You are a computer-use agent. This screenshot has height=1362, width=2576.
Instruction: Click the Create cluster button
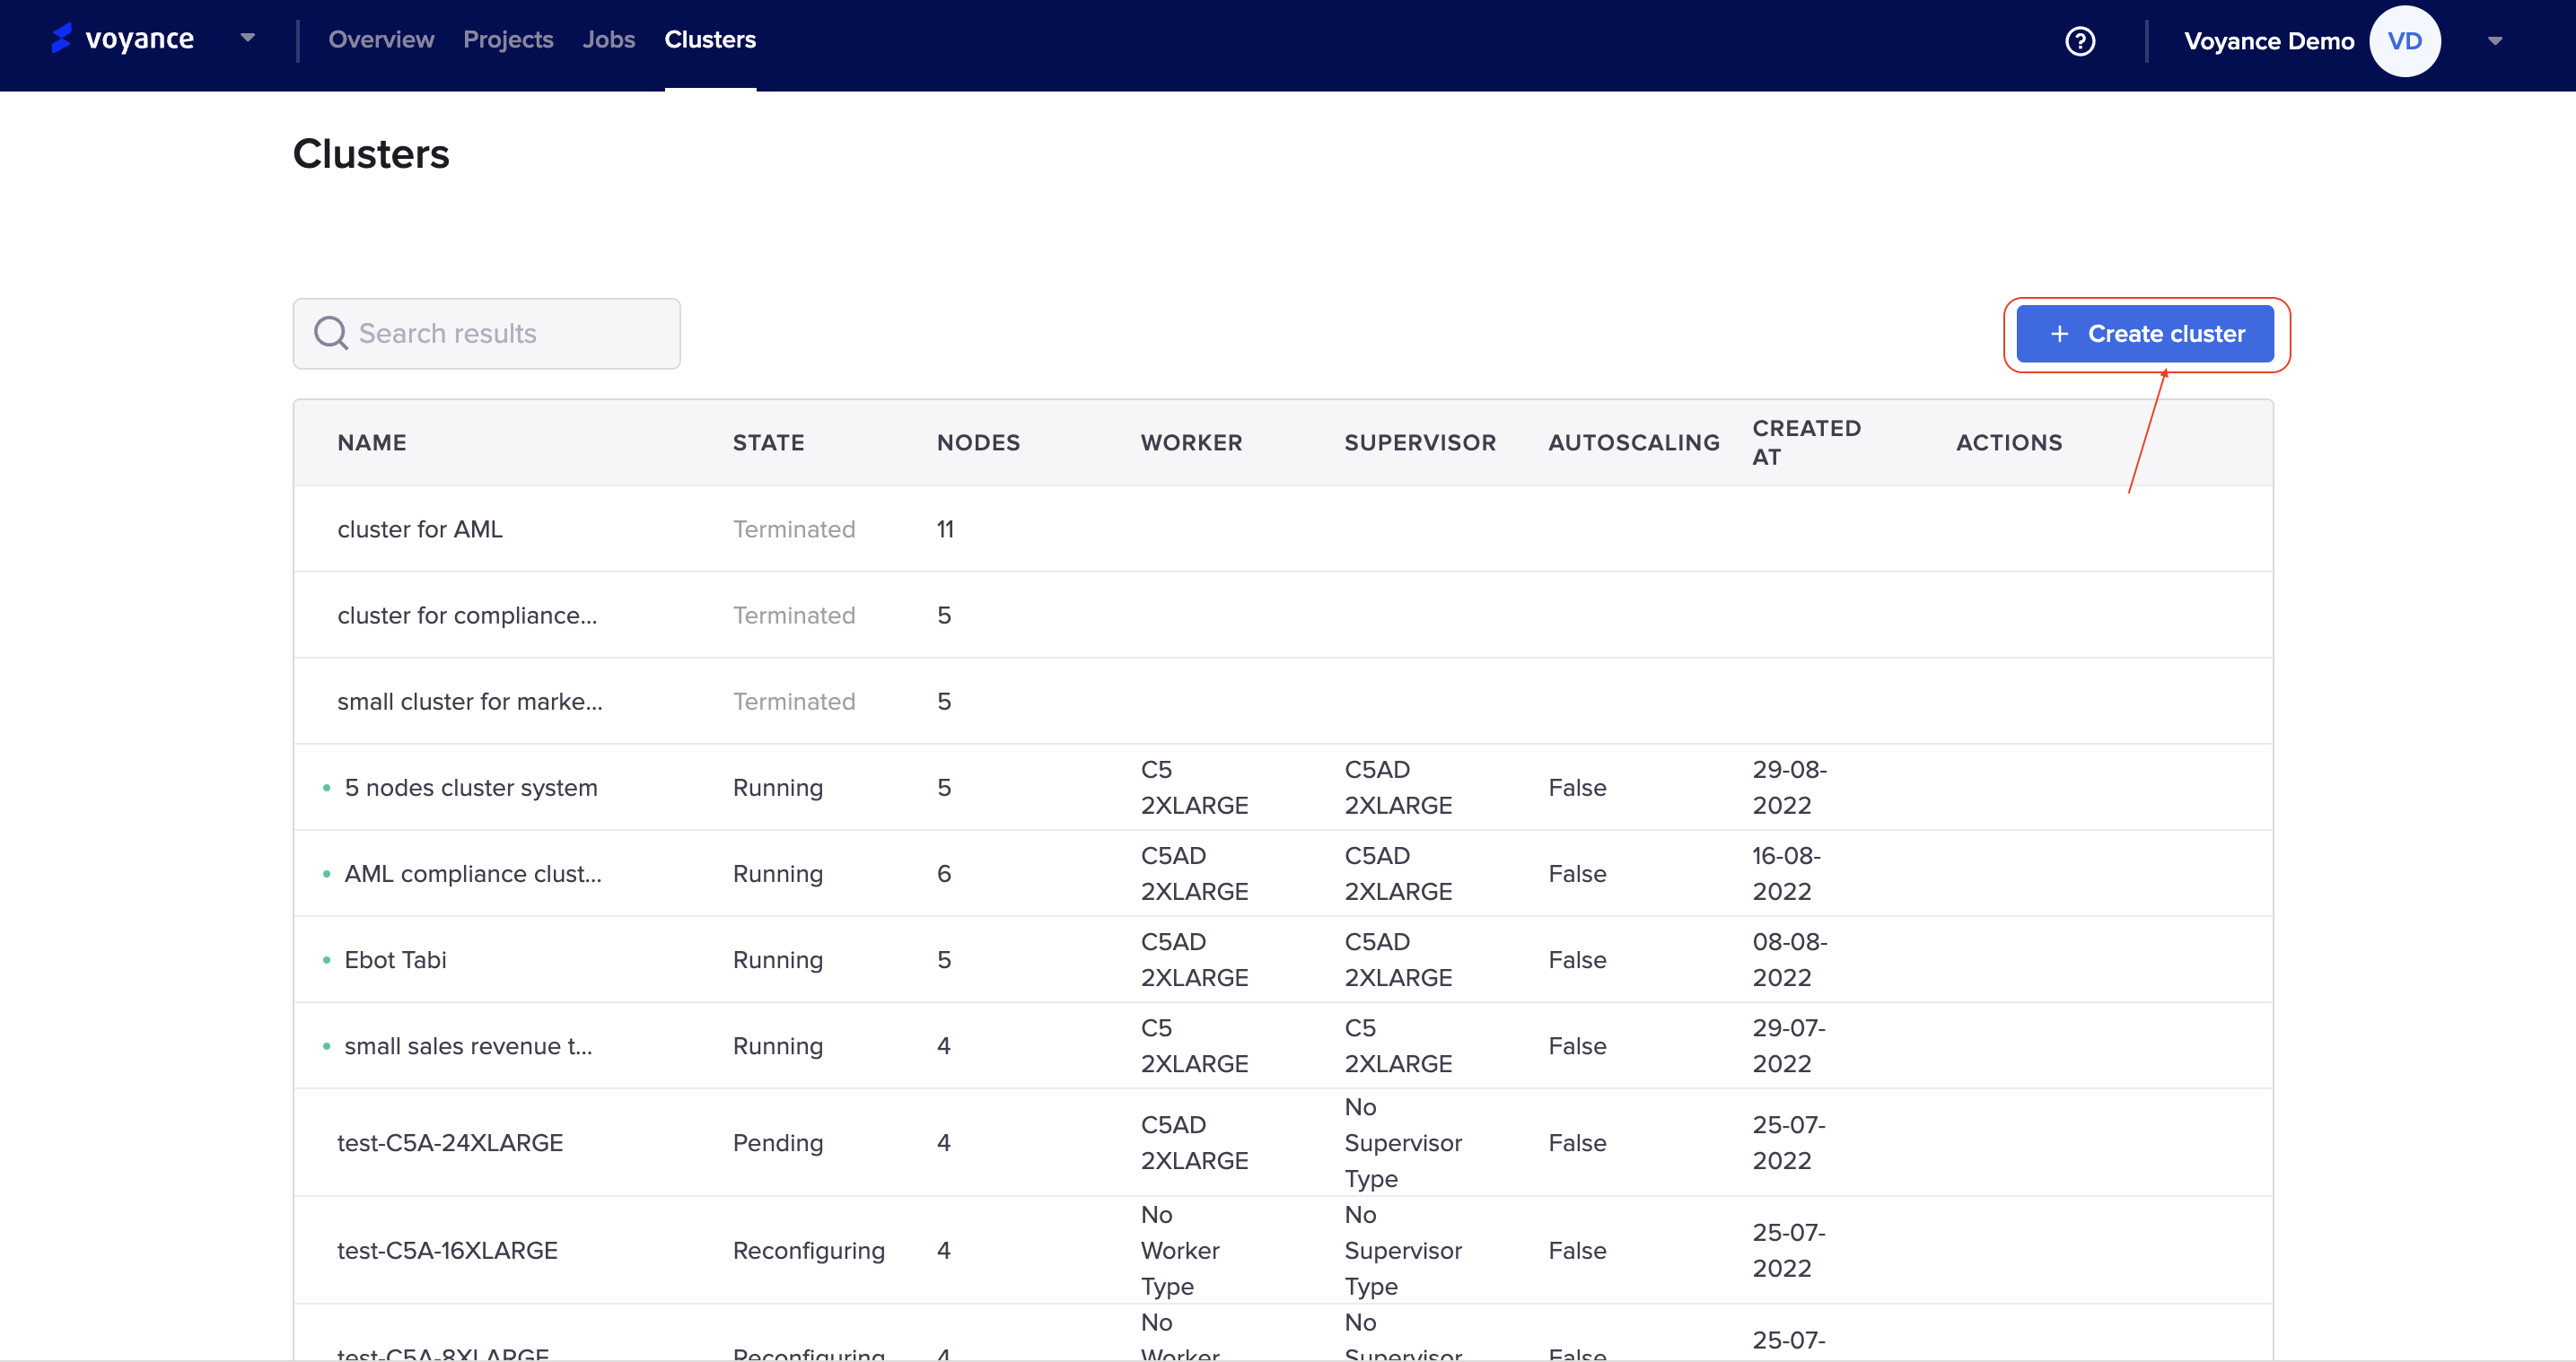2145,334
